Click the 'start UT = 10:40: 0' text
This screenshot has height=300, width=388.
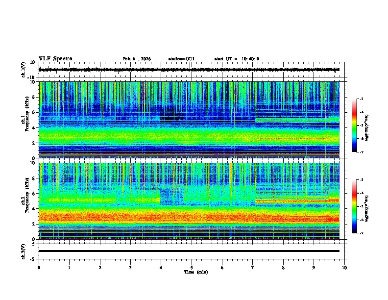click(x=237, y=59)
